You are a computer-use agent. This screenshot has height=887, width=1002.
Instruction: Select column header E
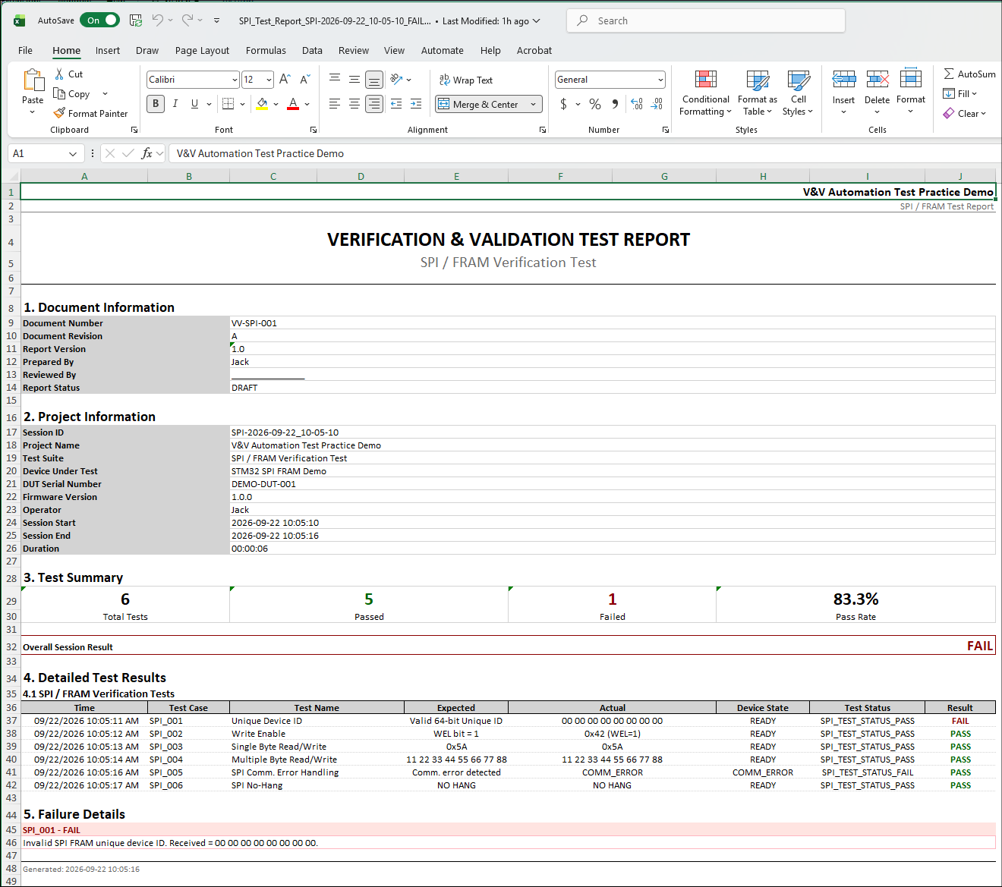[x=456, y=176]
